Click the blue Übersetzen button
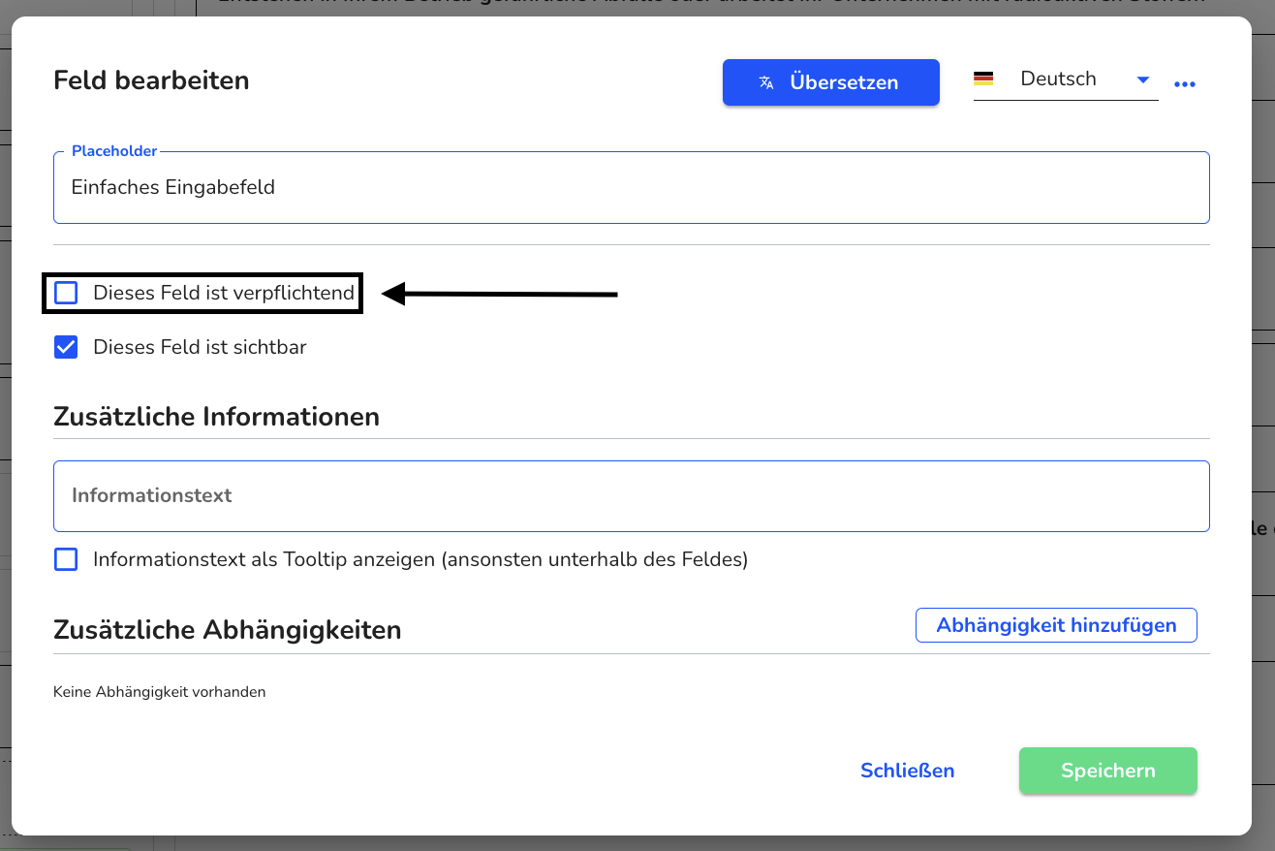The image size is (1275, 851). pos(831,82)
